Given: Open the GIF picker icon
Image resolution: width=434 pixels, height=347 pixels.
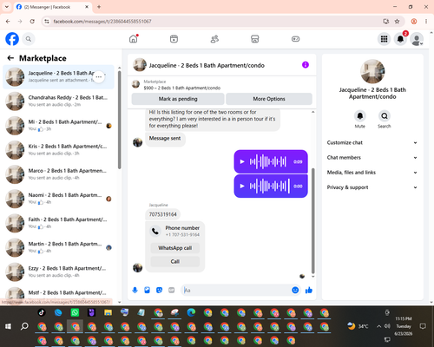Looking at the screenshot, I should pyautogui.click(x=172, y=290).
